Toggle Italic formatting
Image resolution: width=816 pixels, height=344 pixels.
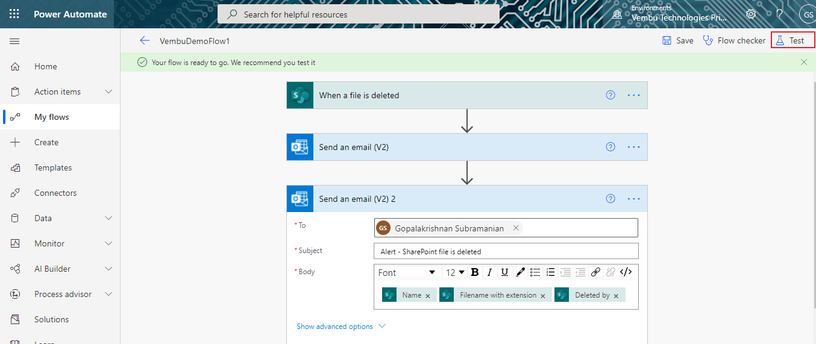[x=490, y=272]
